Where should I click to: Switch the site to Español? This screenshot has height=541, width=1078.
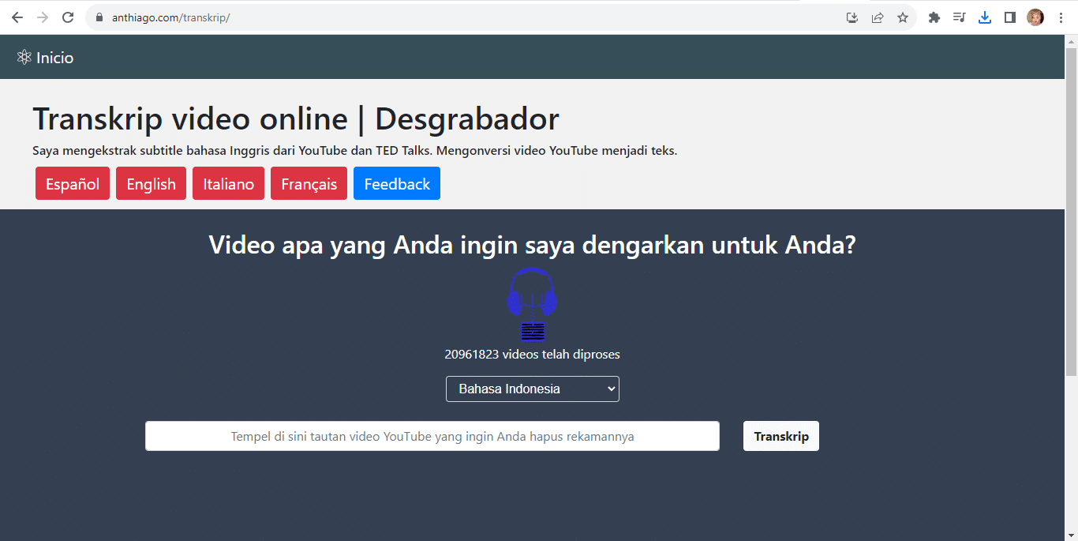(x=73, y=184)
